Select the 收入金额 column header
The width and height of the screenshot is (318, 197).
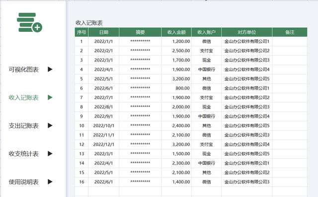pyautogui.click(x=176, y=32)
